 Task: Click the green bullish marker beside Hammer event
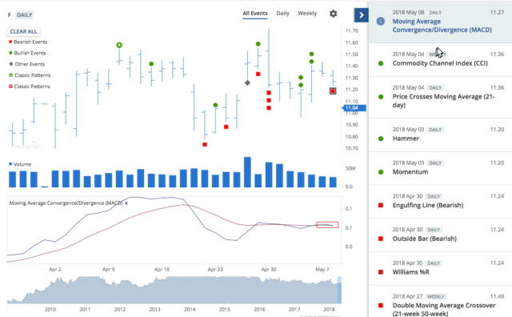click(381, 138)
